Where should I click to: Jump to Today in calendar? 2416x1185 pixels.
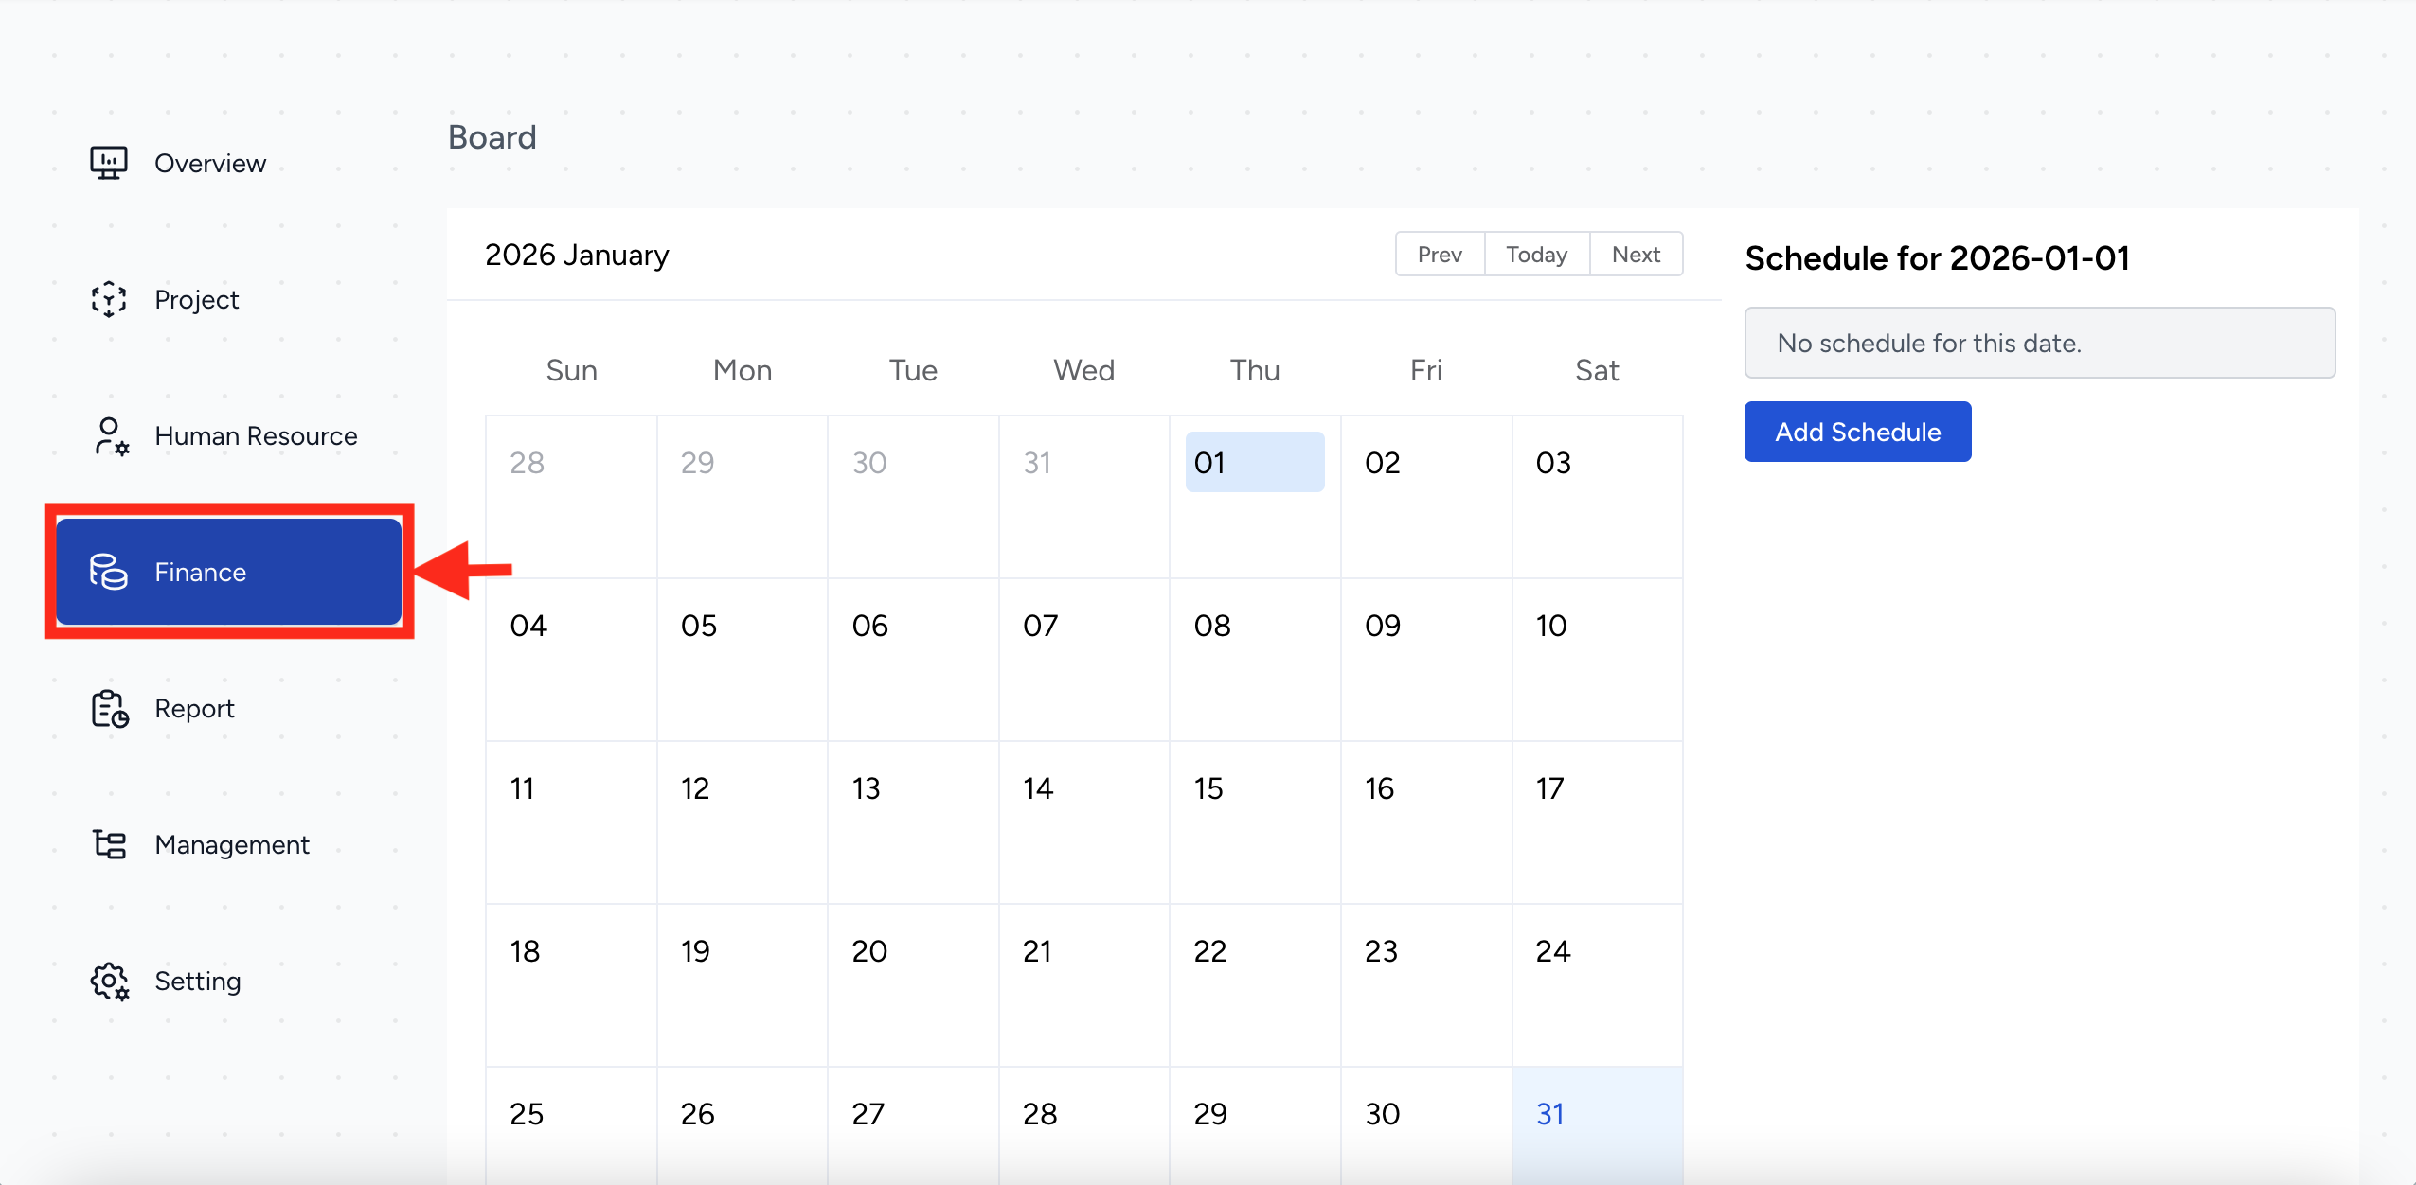(x=1536, y=255)
